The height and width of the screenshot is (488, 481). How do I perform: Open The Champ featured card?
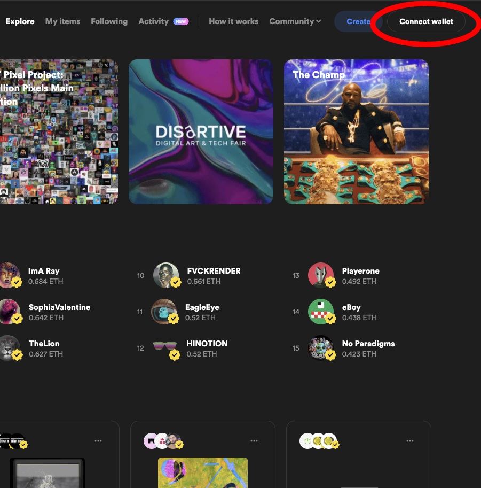click(356, 131)
